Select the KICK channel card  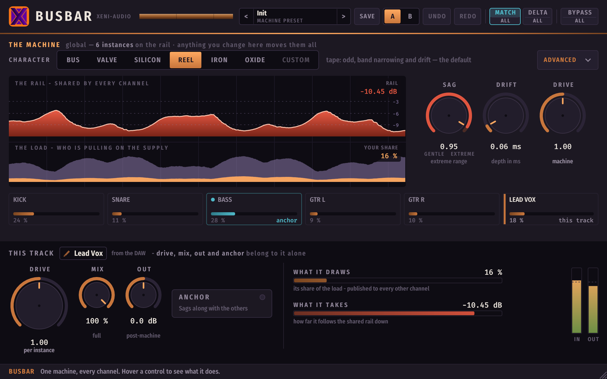coord(56,209)
